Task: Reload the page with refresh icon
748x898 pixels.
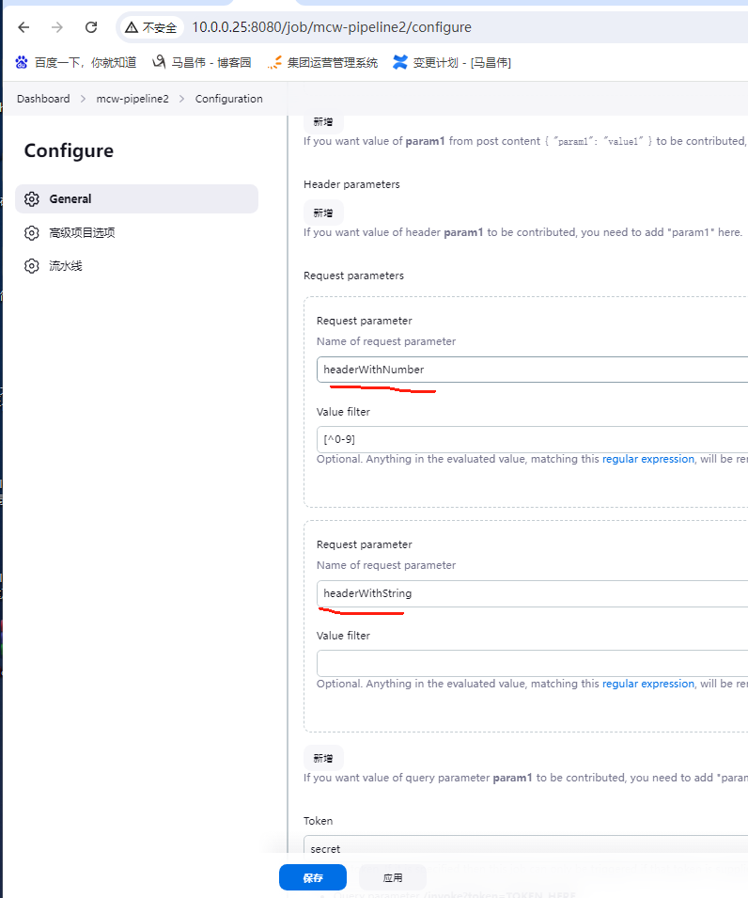Action: (x=91, y=27)
